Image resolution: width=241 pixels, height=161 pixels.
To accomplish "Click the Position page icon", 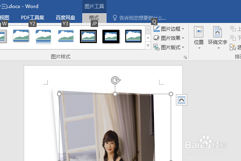I will coord(198,32).
